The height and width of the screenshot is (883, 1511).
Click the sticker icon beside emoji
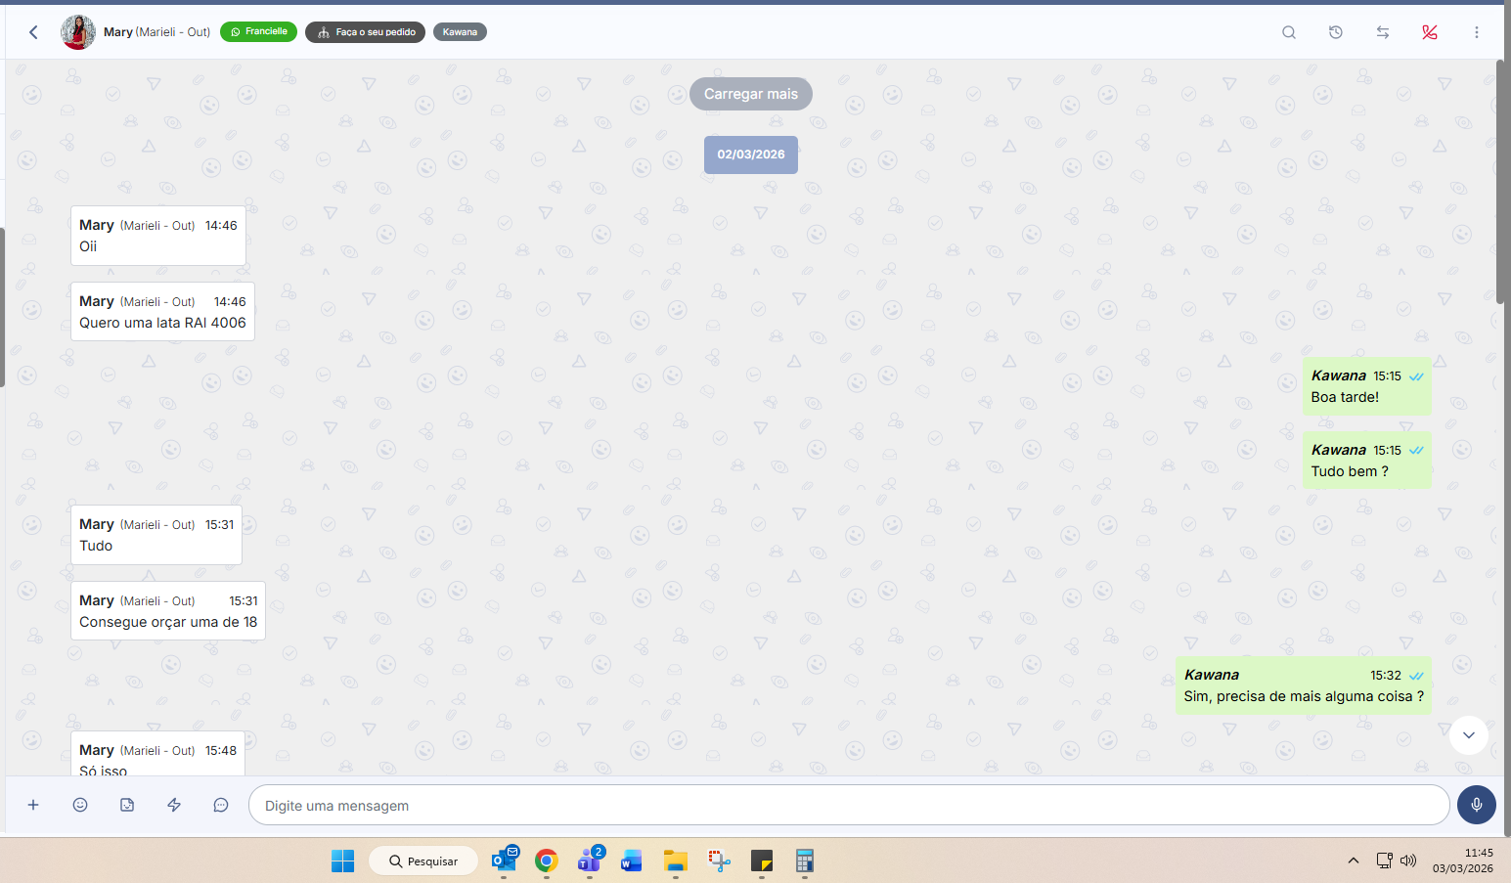tap(127, 805)
